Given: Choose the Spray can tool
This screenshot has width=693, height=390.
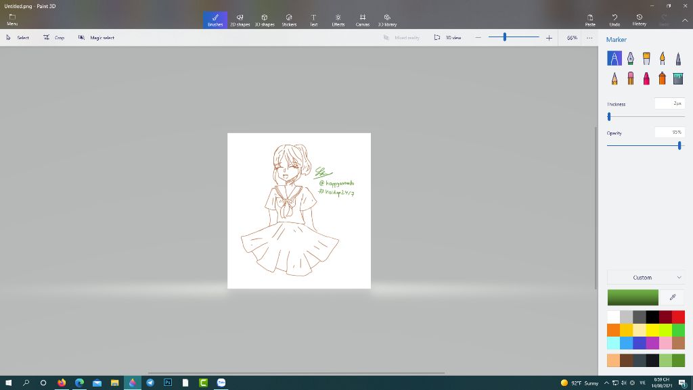Looking at the screenshot, I should 663,78.
